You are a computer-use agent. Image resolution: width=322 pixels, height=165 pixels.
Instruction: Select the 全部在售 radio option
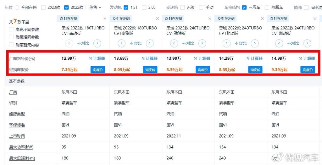coord(17,8)
